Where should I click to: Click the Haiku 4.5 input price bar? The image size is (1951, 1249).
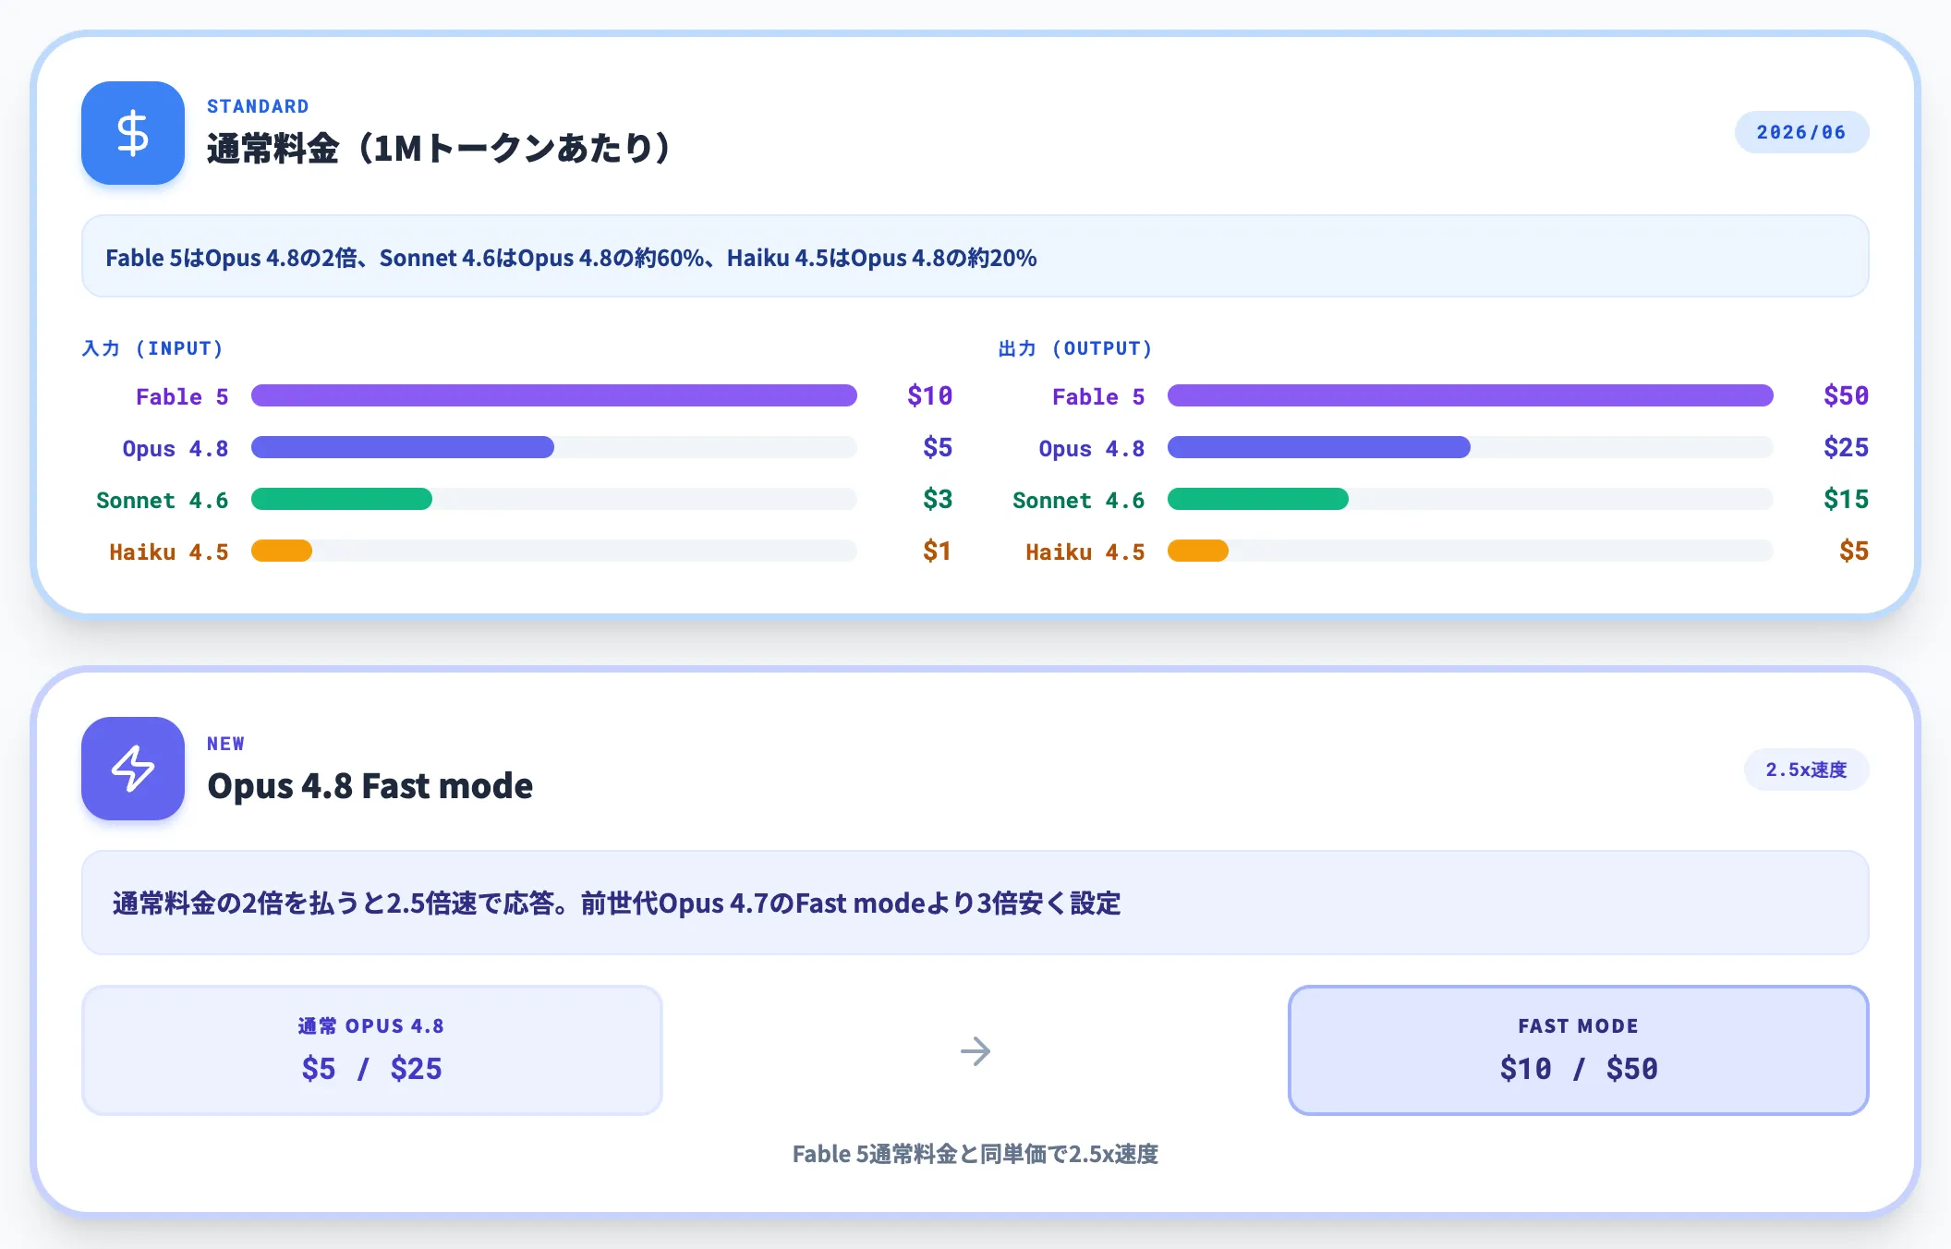(282, 551)
